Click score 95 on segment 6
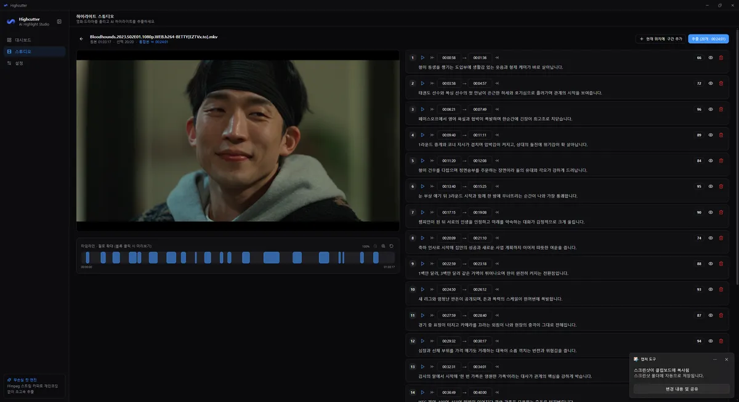739x402 pixels. (699, 187)
